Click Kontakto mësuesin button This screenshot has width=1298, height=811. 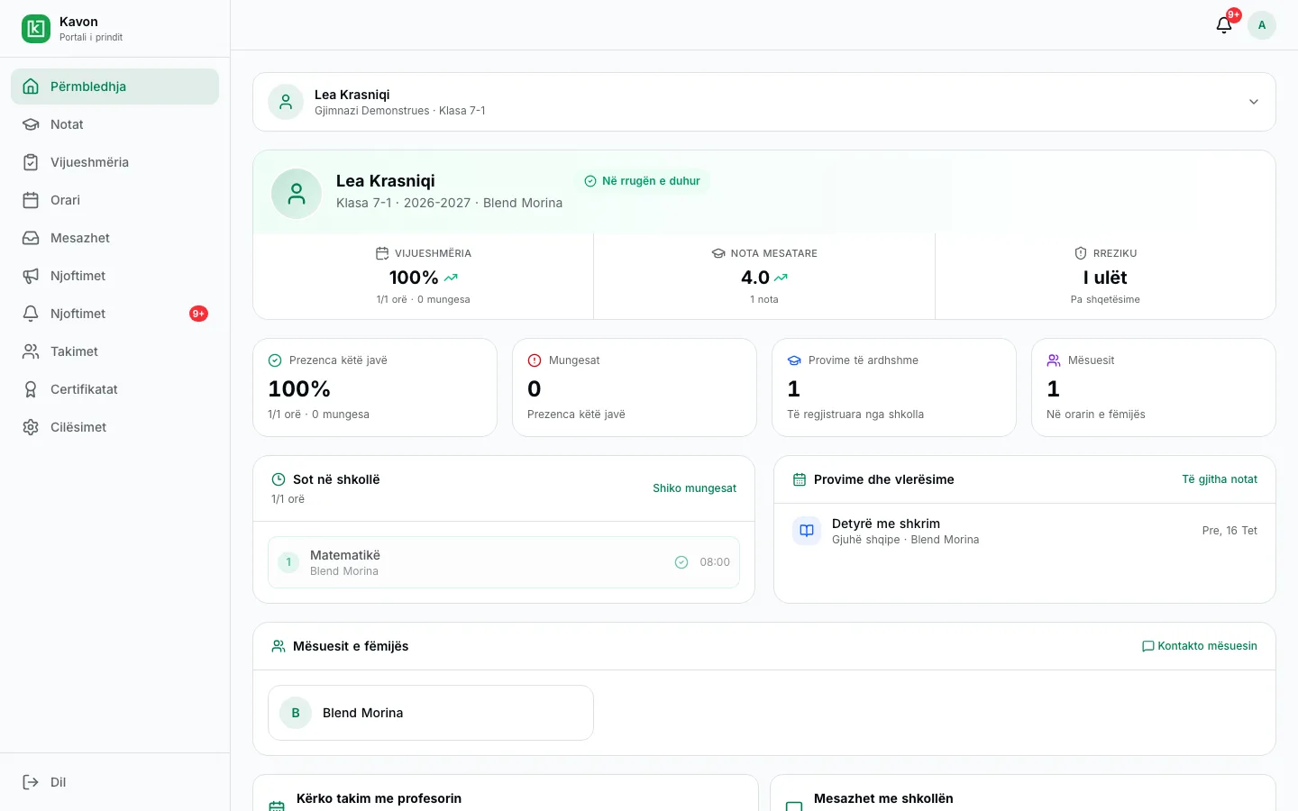tap(1199, 646)
